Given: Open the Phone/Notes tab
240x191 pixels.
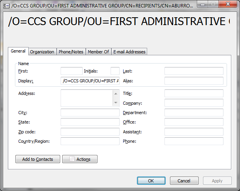Looking at the screenshot, I should tap(71, 52).
